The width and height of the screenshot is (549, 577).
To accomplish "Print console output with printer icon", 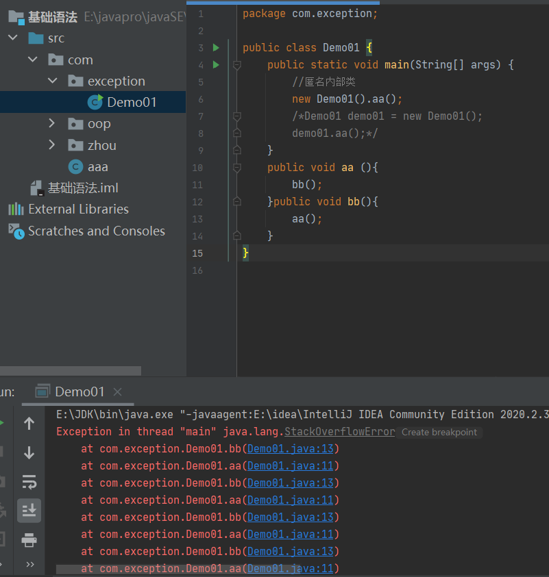I will pyautogui.click(x=29, y=540).
